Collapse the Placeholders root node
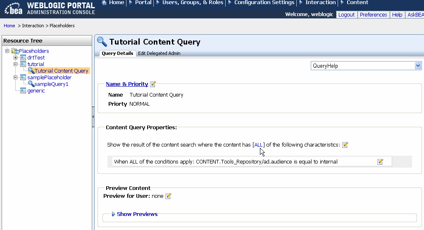This screenshot has width=424, height=230. pyautogui.click(x=7, y=51)
